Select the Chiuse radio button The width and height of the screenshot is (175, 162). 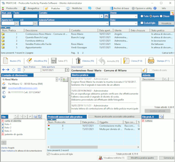coord(161,16)
